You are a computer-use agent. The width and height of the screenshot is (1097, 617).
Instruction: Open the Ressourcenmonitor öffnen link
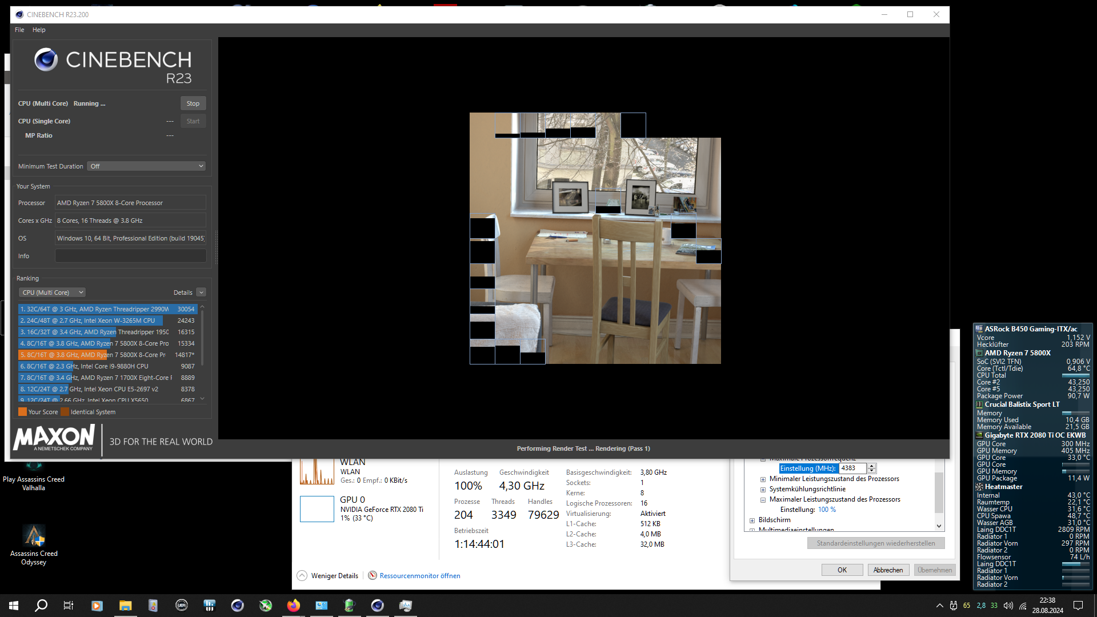pos(419,576)
